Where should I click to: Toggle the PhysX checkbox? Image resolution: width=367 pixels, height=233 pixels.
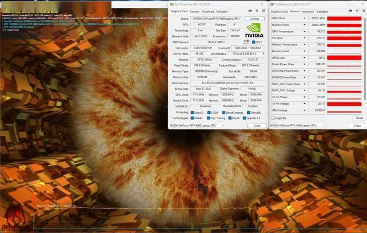click(x=230, y=118)
